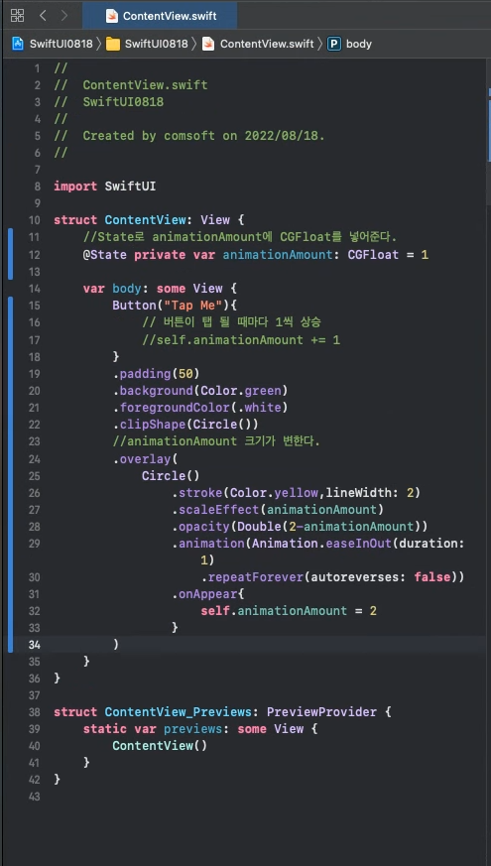Click ContentView() in previews
This screenshot has height=866, width=491.
(x=160, y=746)
